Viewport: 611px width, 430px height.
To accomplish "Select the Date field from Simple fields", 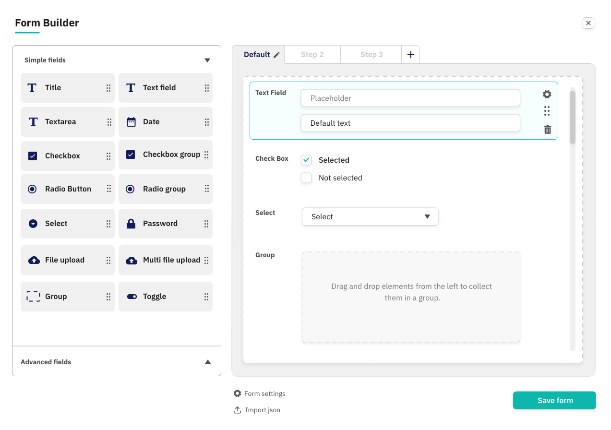I will coord(165,122).
